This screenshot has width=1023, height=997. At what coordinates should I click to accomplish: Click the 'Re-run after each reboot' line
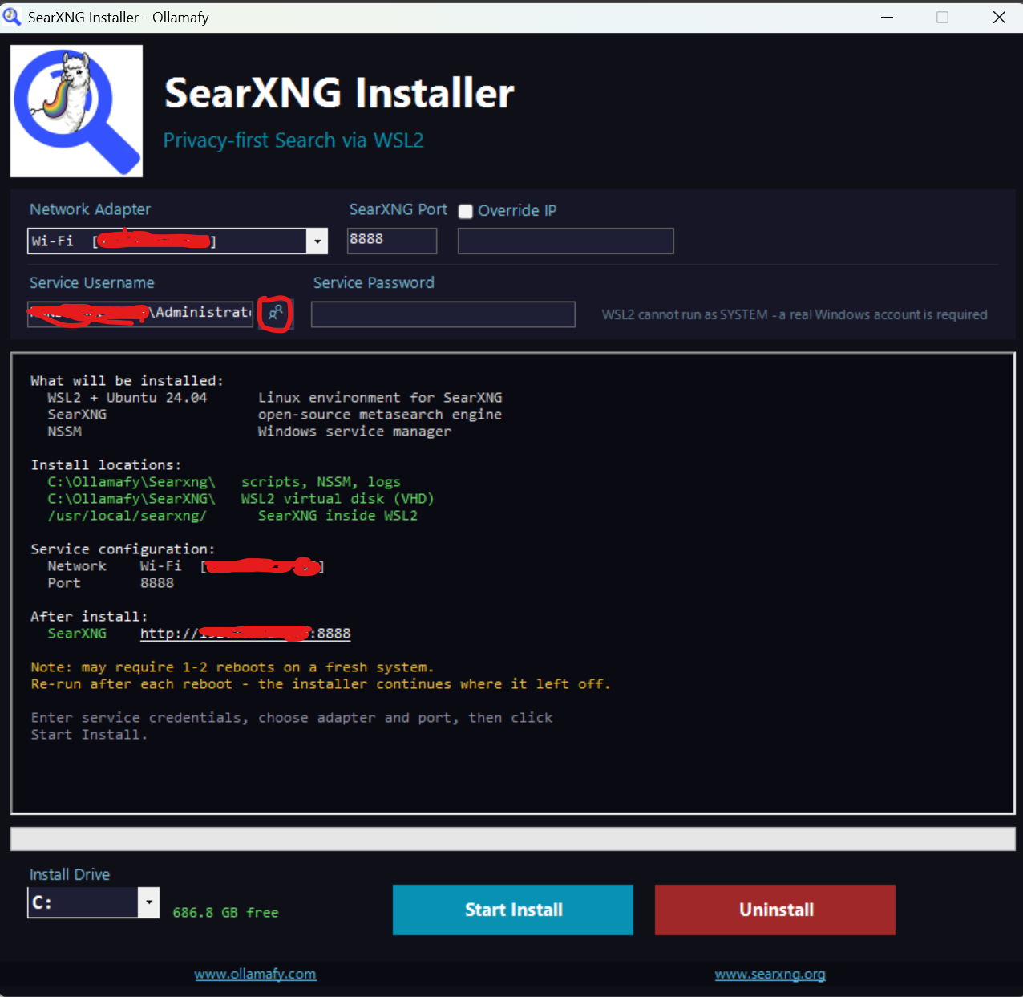coord(321,684)
